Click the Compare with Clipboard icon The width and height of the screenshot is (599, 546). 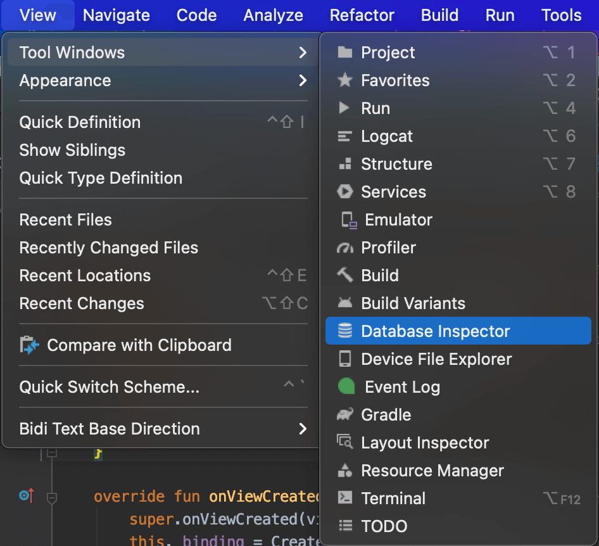coord(29,345)
